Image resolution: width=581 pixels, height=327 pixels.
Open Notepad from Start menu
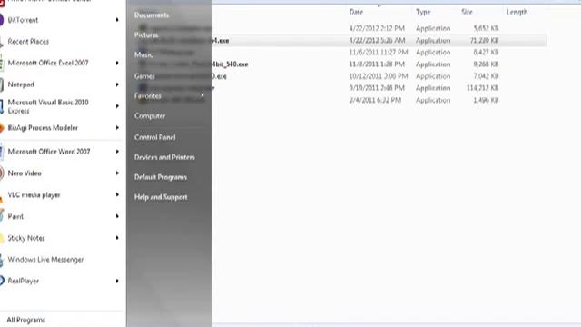21,84
